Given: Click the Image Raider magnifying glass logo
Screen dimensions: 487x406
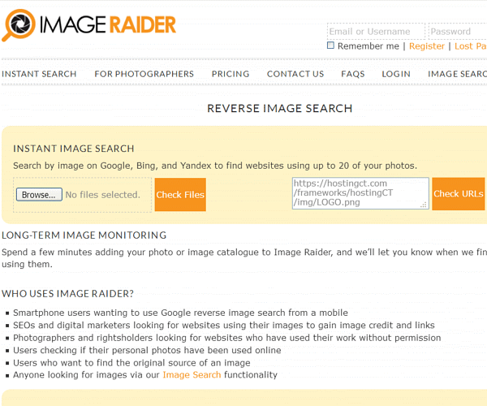Looking at the screenshot, I should [18, 25].
